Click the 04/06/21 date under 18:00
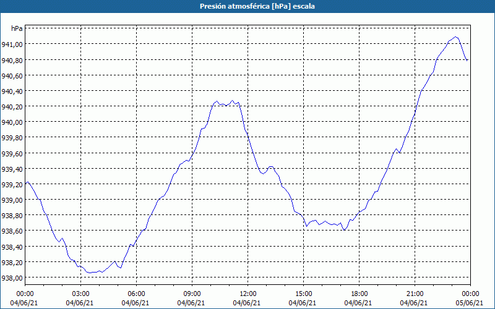 (x=358, y=303)
